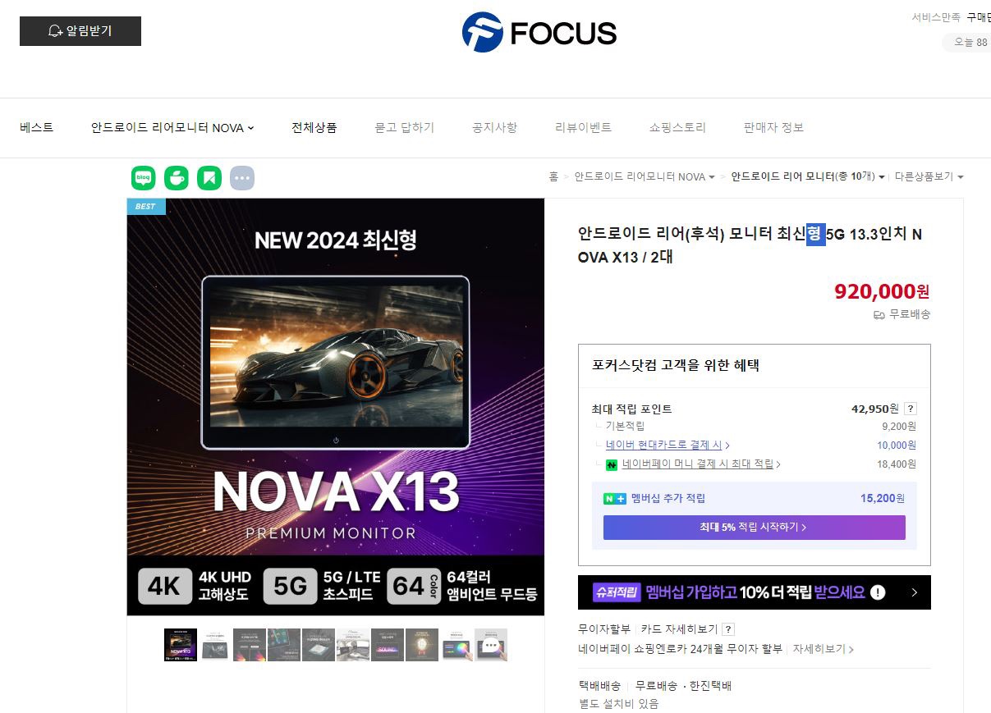This screenshot has height=713, width=991.
Task: Click the green Naver Pay money icon
Action: 612,464
